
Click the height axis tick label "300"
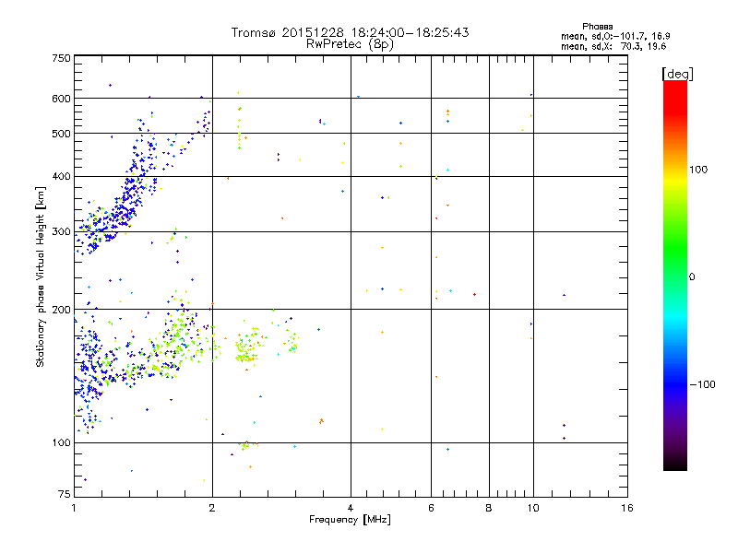tap(61, 232)
